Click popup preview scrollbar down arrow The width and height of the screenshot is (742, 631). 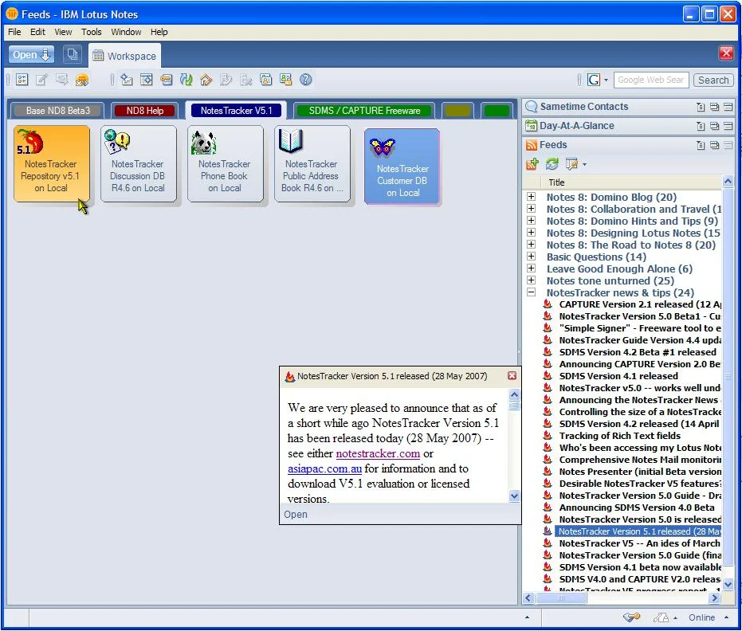point(514,496)
